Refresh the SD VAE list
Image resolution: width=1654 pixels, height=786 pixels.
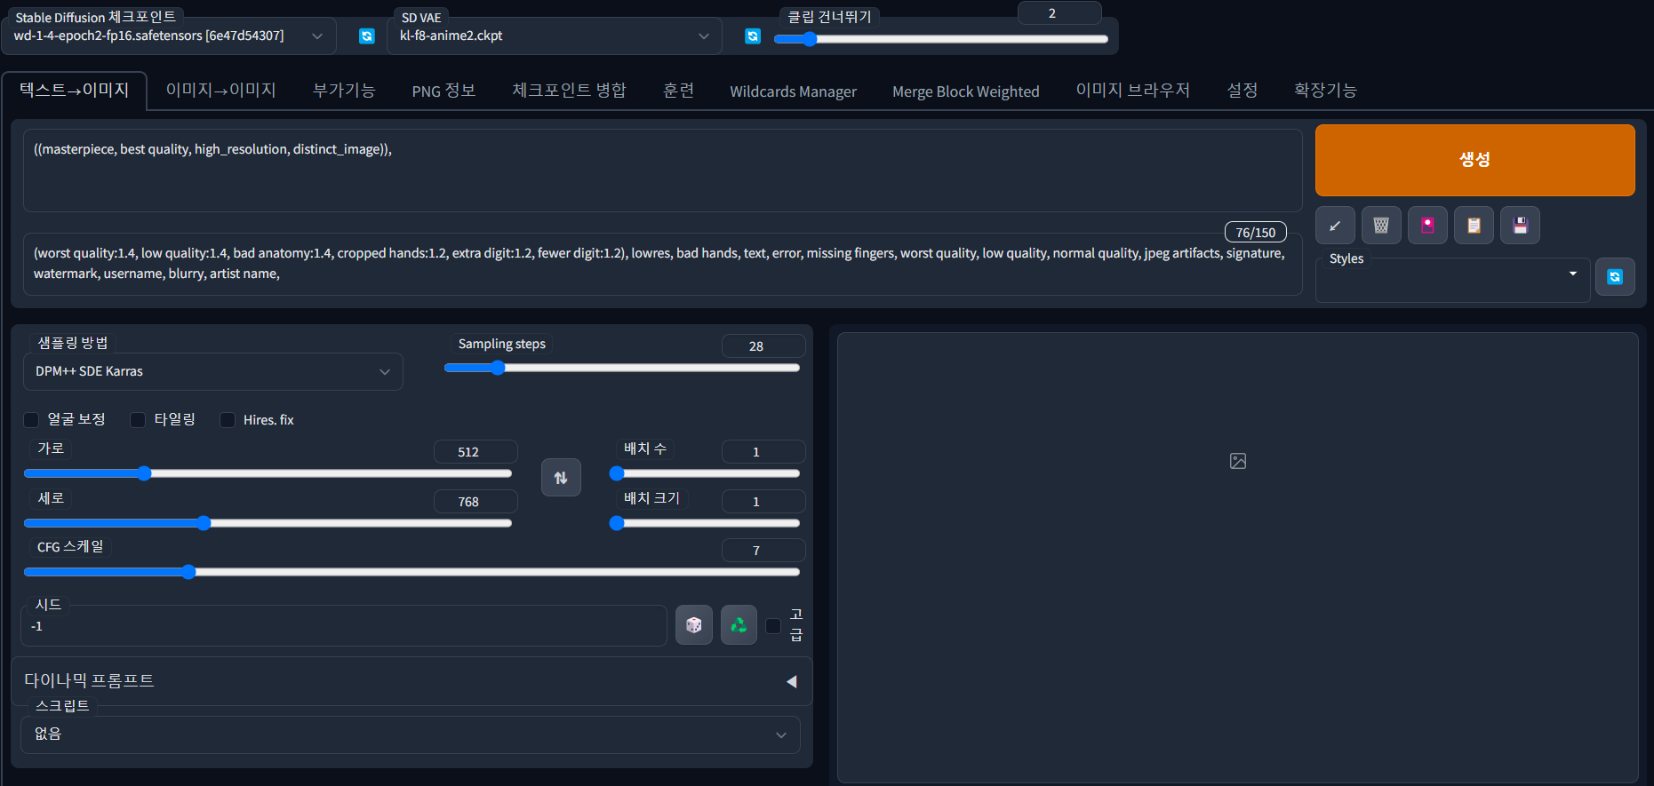753,36
